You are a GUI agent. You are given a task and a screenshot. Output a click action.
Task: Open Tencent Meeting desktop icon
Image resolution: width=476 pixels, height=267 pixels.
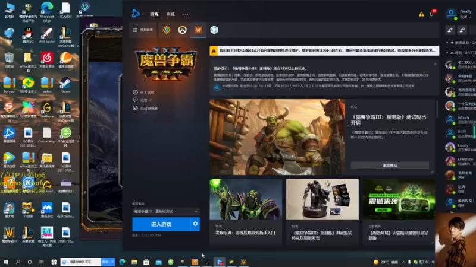[47, 209]
